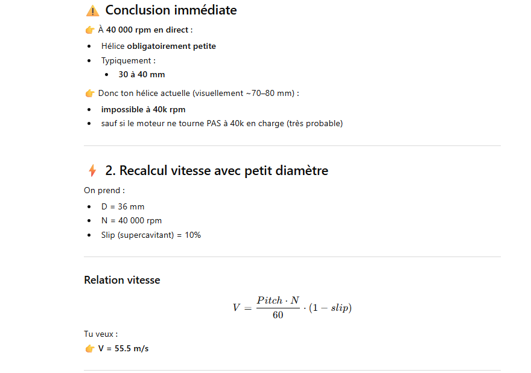Click the pointing hand before "V = 55.5 m/s"

click(x=90, y=348)
